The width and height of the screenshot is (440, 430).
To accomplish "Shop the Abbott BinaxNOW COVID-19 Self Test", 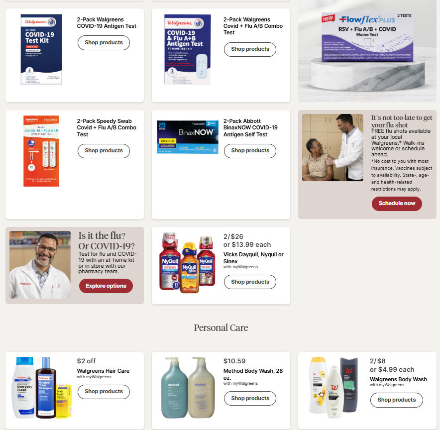I will [x=250, y=151].
